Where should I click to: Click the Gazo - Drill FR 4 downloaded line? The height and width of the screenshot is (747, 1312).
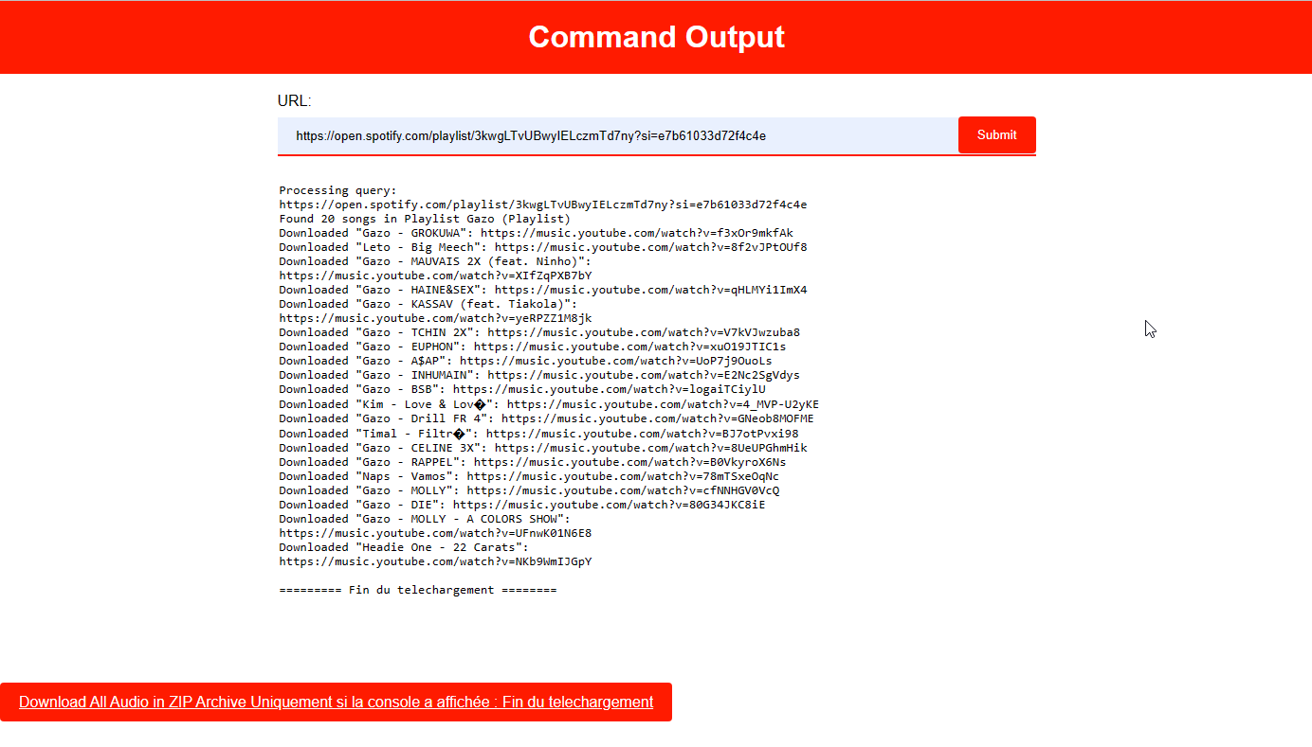(x=546, y=418)
